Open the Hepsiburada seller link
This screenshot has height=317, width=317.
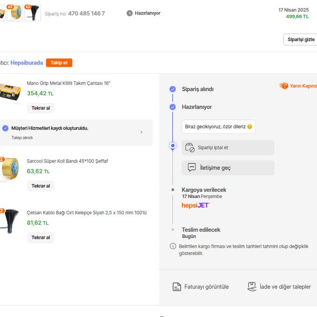[27, 63]
